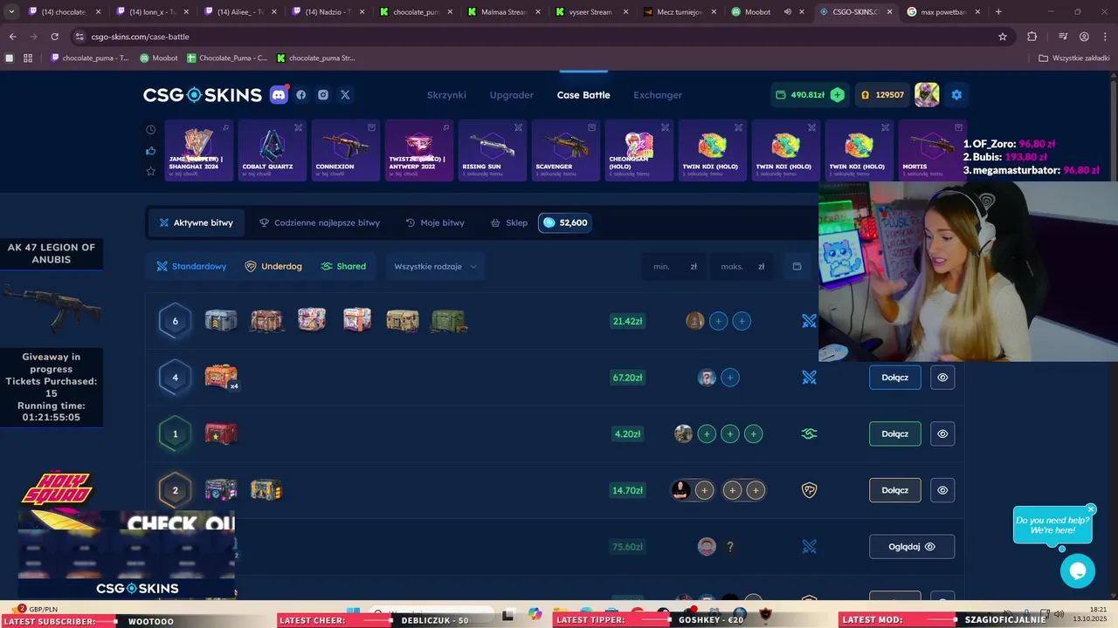Open the Scavenger drop card
This screenshot has height=628, width=1118.
[x=567, y=150]
